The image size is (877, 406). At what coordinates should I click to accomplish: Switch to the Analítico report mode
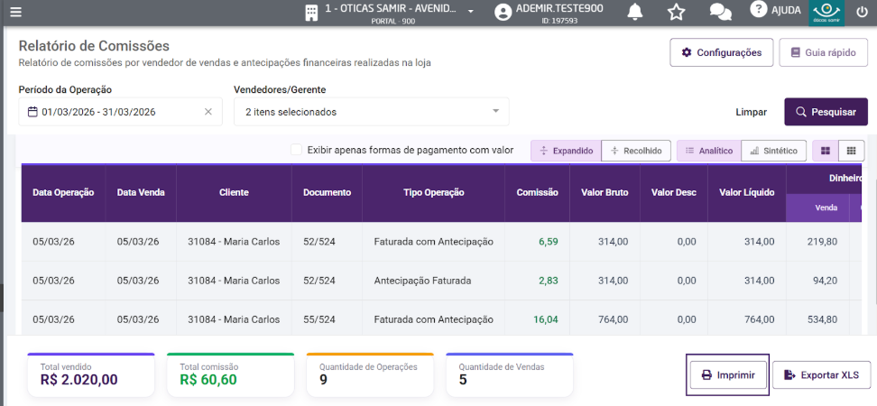click(x=708, y=151)
